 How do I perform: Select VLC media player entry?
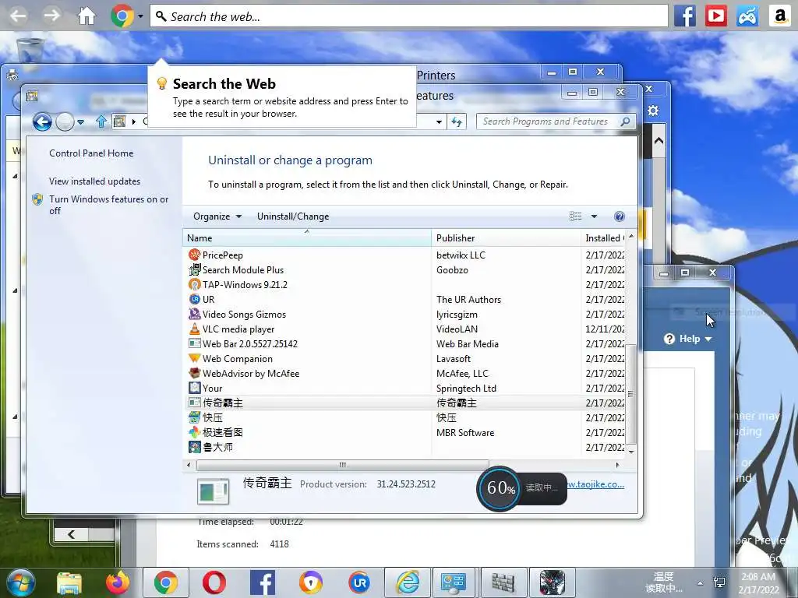(404, 329)
